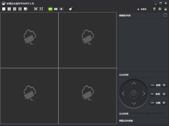This screenshot has width=169, height=126.
Task: Switch to four-view grid layout
Action: tap(9, 9)
